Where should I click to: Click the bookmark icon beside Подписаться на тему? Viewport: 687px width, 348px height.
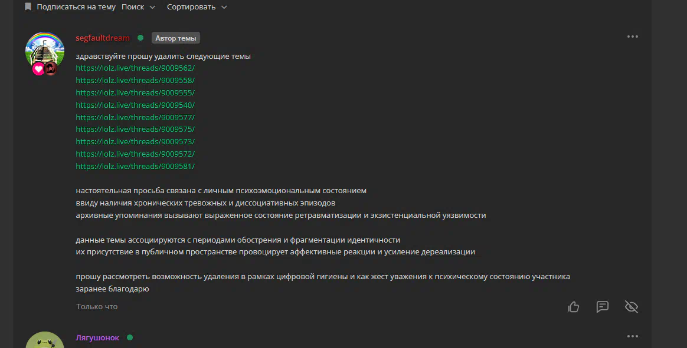coord(28,6)
